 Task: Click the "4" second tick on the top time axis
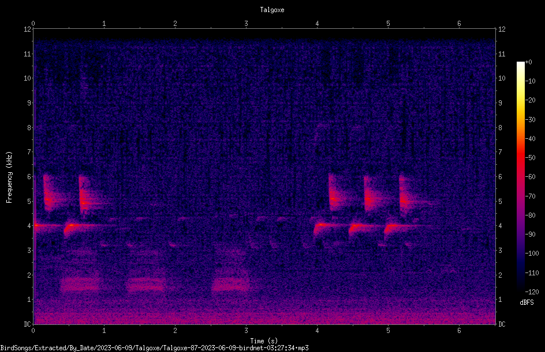pos(317,24)
